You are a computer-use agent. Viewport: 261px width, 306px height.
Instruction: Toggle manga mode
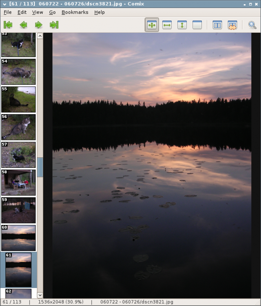[x=232, y=25]
